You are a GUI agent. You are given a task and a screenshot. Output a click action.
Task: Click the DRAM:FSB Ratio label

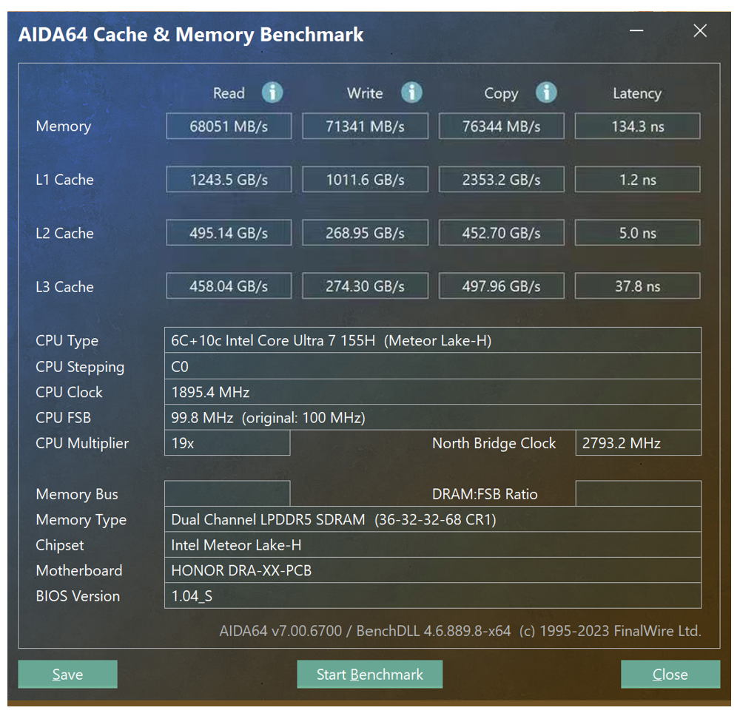pyautogui.click(x=485, y=494)
